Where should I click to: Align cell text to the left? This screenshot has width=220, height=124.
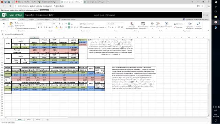(66, 27)
